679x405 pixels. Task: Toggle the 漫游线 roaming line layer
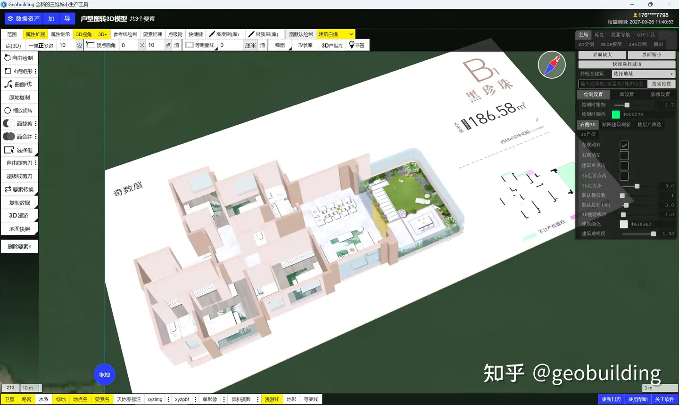pyautogui.click(x=272, y=399)
